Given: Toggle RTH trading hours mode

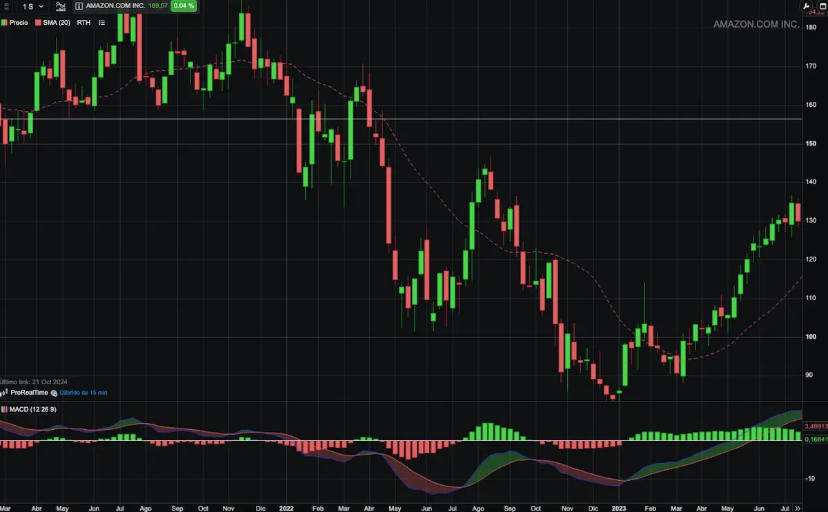Looking at the screenshot, I should (83, 23).
